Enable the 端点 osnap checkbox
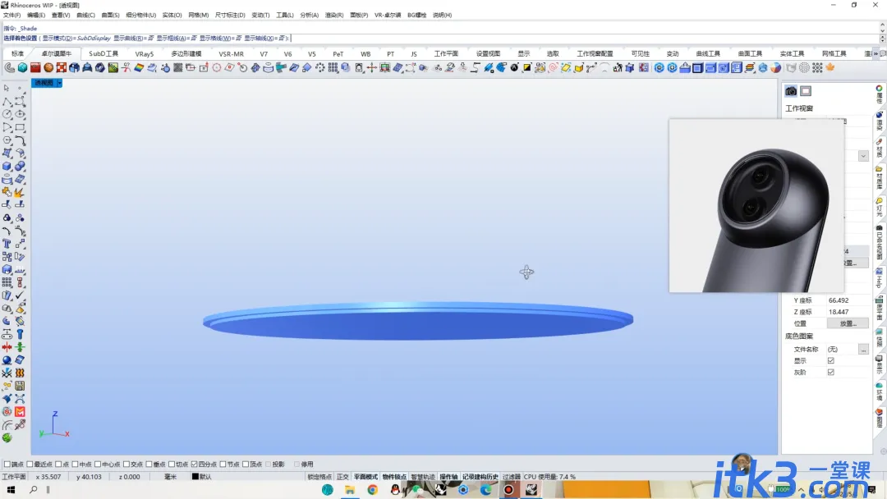 [x=7, y=465]
